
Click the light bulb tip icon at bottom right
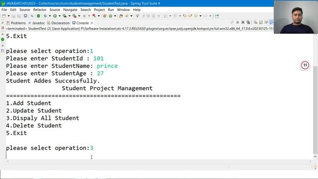pyautogui.click(x=316, y=167)
